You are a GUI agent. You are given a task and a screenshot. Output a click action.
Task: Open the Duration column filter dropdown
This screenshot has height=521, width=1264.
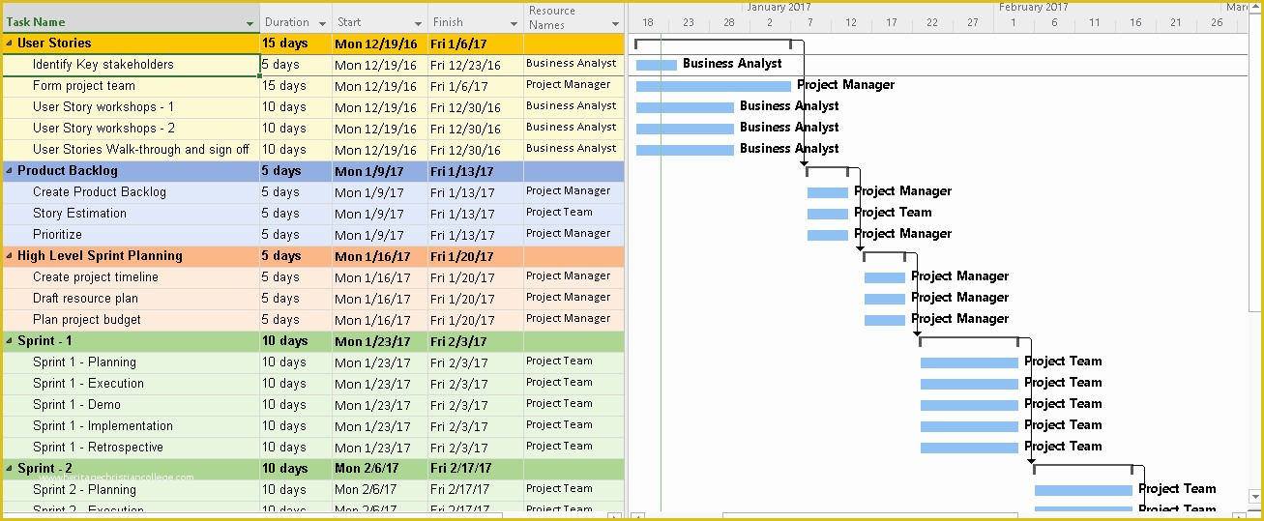click(322, 23)
